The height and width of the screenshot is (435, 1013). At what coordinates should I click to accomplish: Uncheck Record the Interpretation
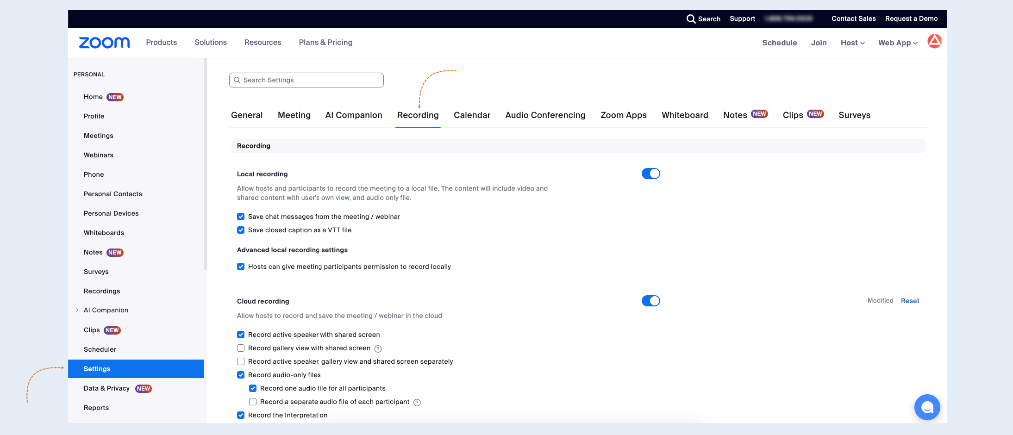(x=241, y=415)
